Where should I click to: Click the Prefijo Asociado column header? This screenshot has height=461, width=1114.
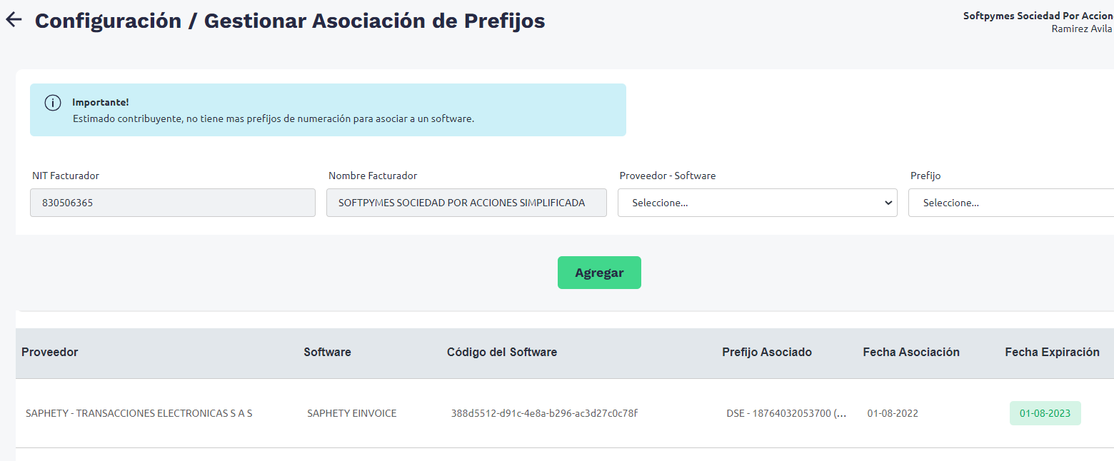pyautogui.click(x=767, y=352)
